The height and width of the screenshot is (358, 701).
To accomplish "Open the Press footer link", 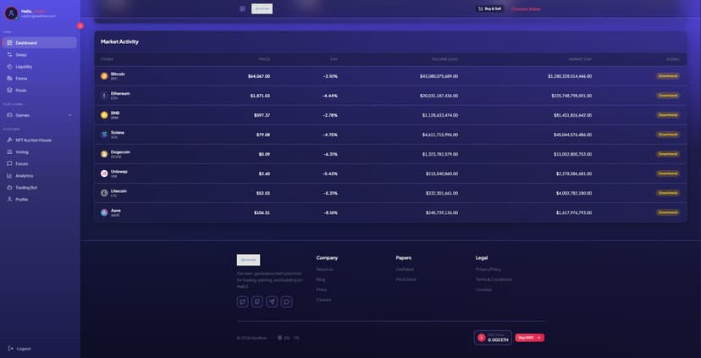I will pos(322,289).
